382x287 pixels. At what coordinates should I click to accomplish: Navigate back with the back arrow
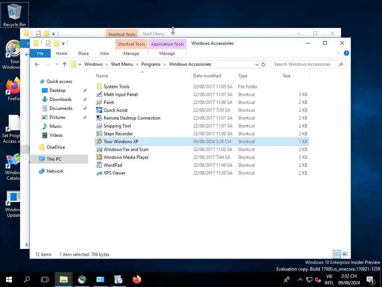[x=37, y=64]
